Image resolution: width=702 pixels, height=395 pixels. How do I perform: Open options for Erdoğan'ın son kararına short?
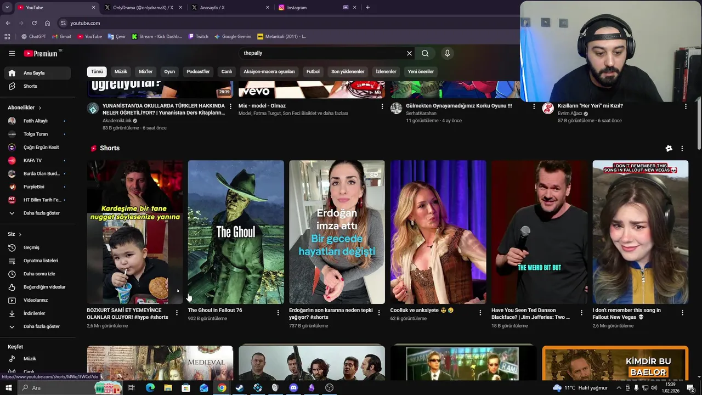379,313
